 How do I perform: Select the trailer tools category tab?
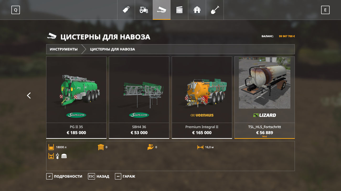tap(162, 10)
